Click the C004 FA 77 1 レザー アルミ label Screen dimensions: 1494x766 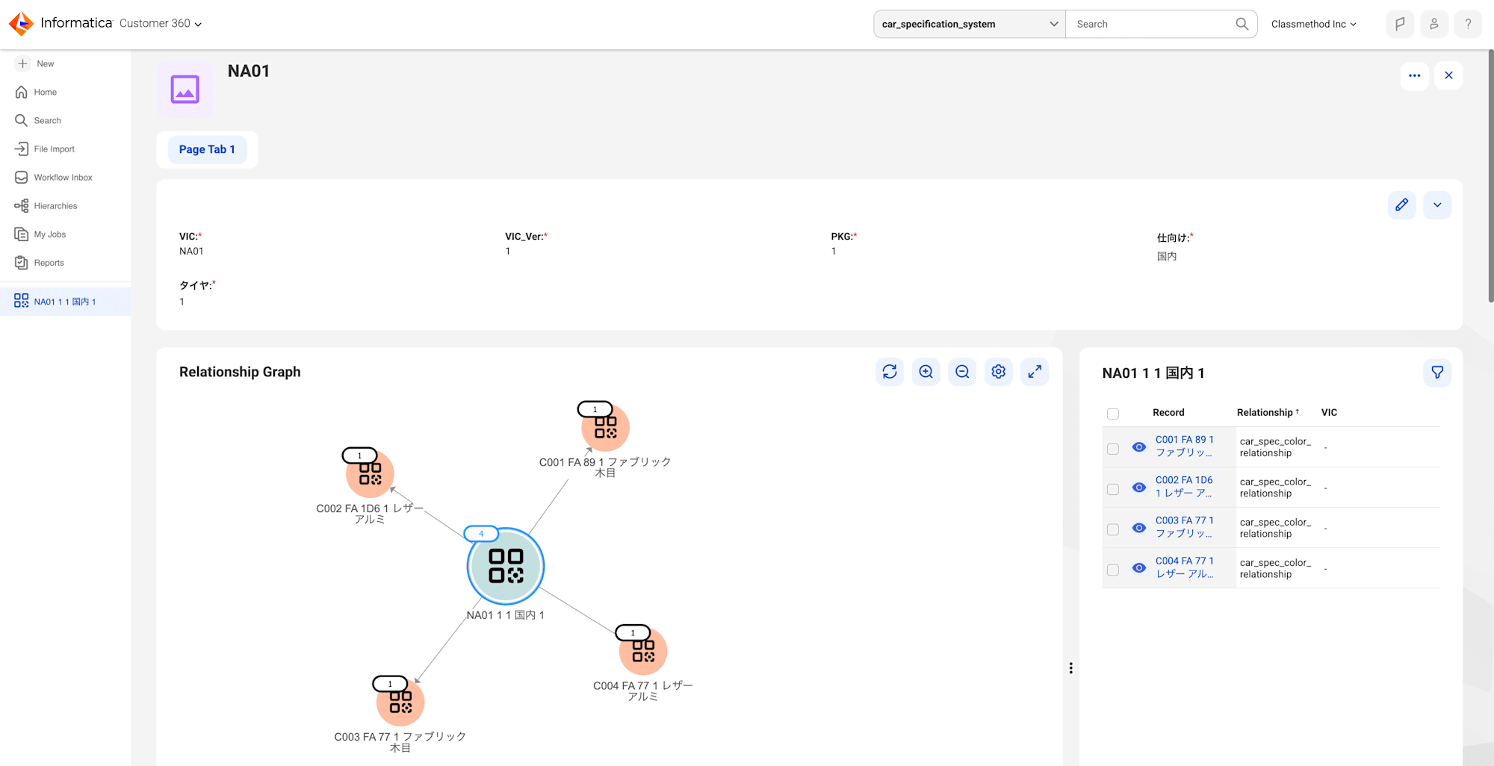[x=643, y=691]
